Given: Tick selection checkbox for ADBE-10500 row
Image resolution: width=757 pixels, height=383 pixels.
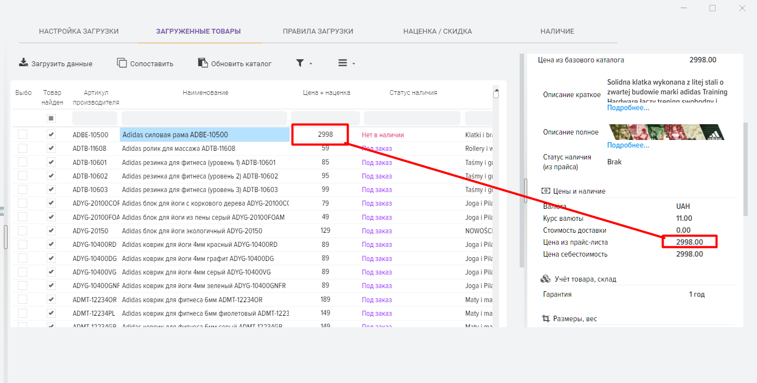Looking at the screenshot, I should pyautogui.click(x=22, y=135).
